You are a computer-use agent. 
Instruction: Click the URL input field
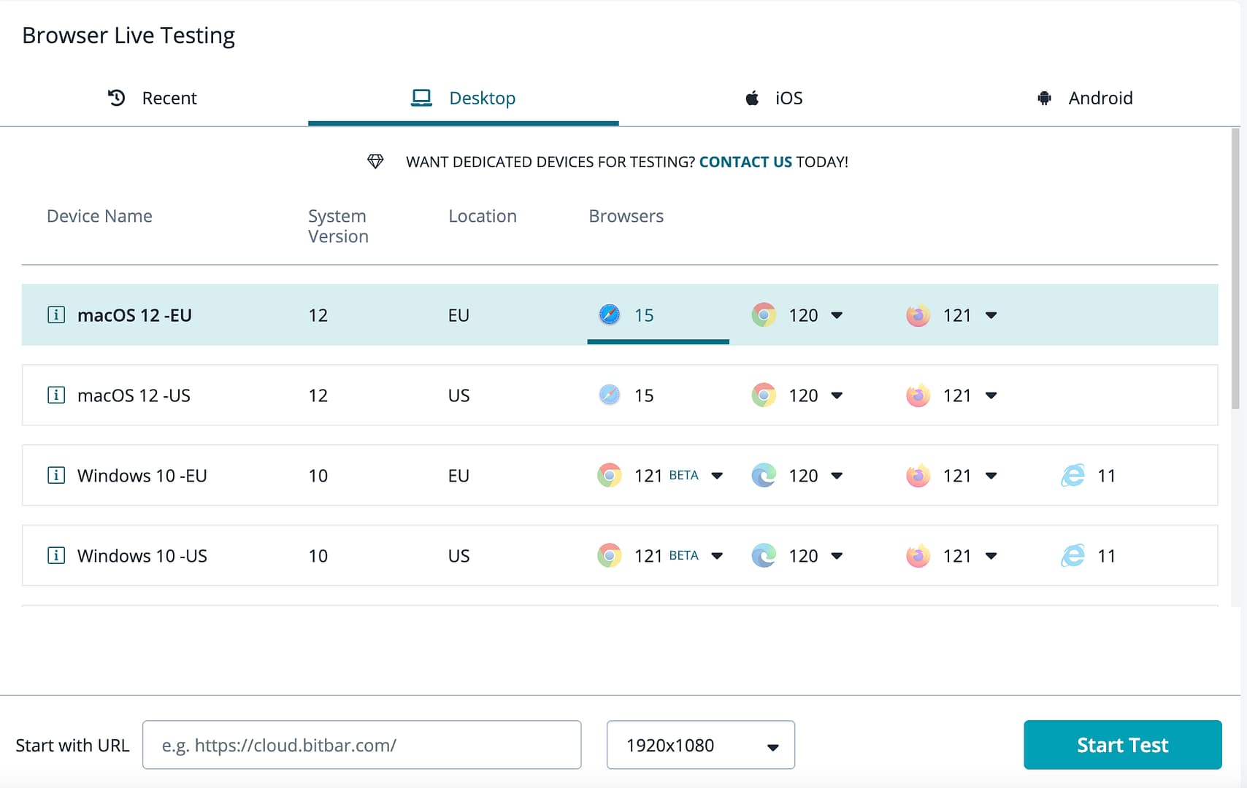361,745
